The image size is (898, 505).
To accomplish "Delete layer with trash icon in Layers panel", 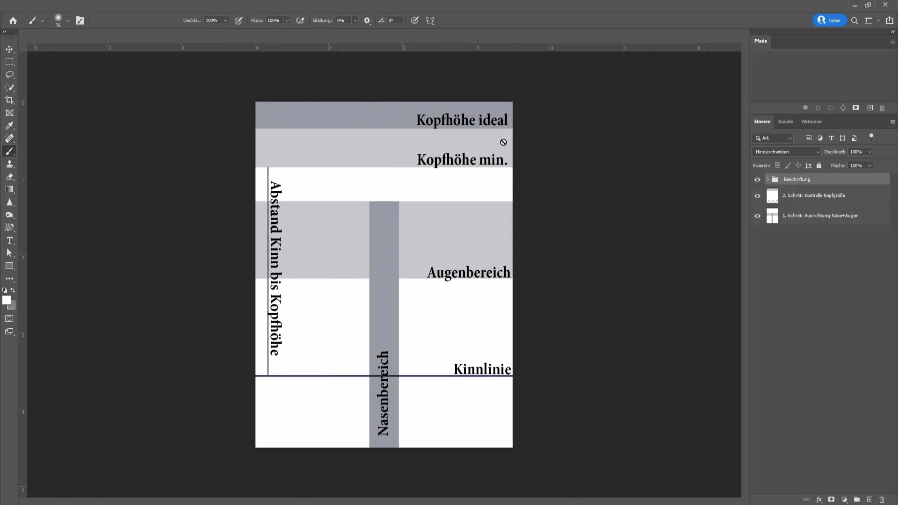I will point(882,499).
